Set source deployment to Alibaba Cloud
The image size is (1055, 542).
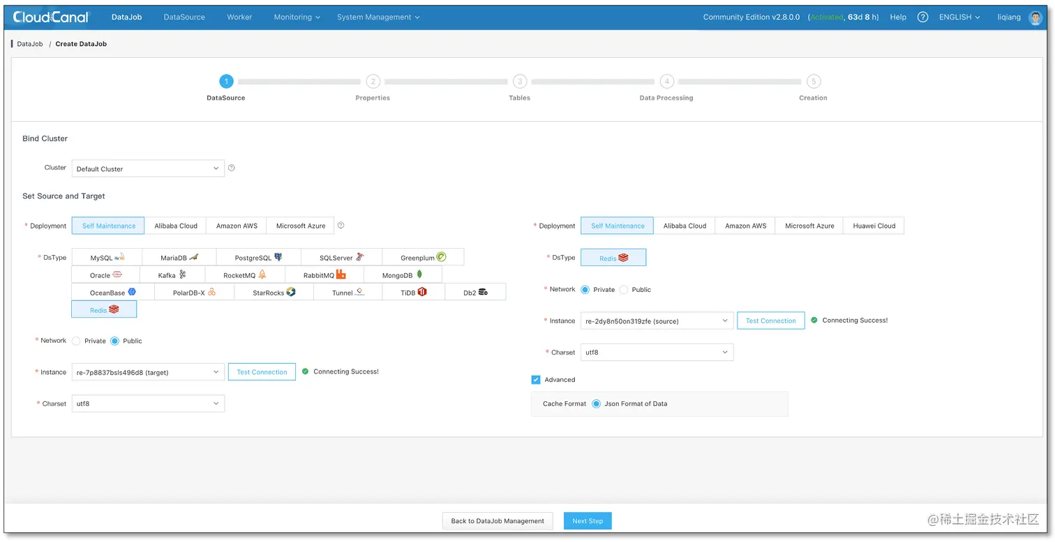[176, 225]
